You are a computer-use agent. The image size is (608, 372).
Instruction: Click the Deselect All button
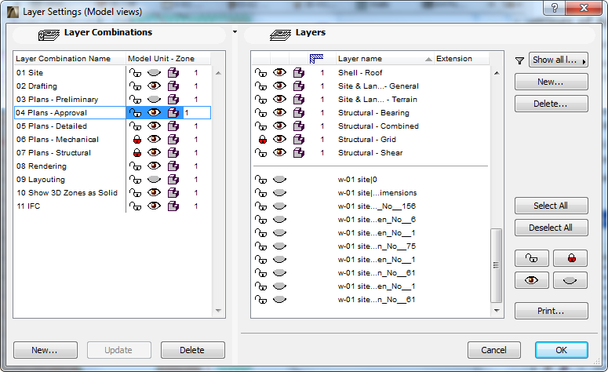(551, 228)
